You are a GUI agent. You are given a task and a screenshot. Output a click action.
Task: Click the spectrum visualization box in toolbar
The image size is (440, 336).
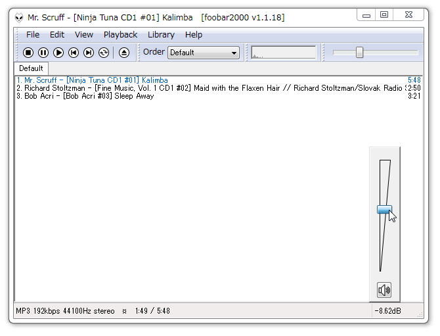(x=284, y=53)
